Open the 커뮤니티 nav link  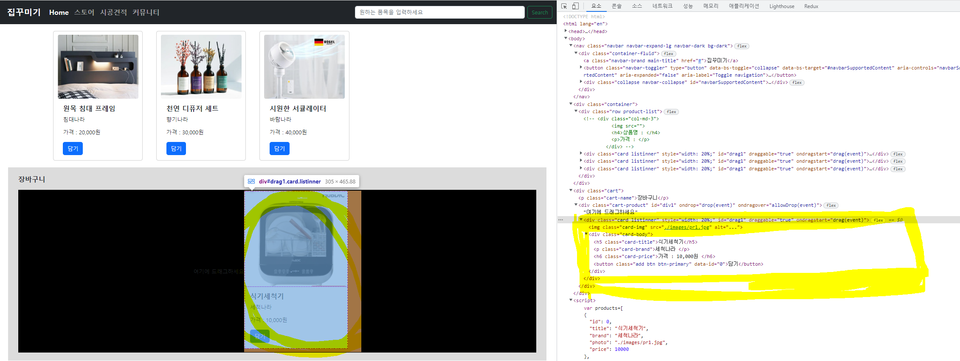(x=146, y=12)
